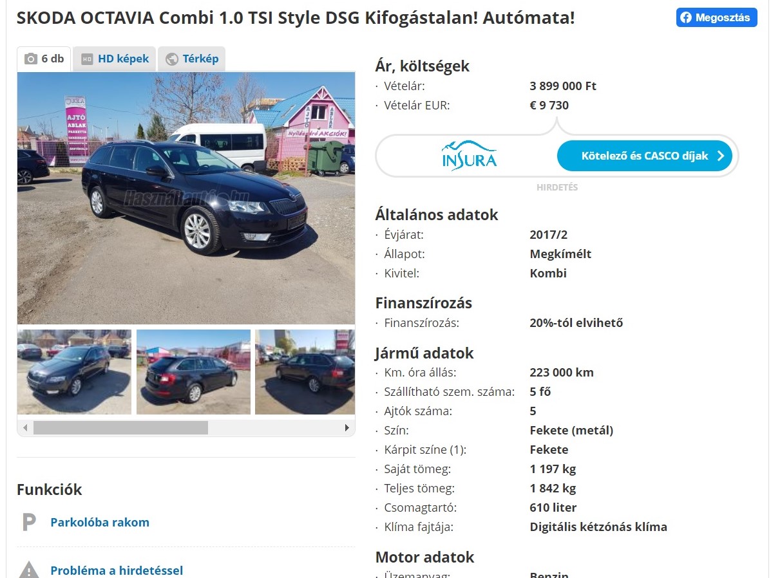Click Parkolóba rakom link
The height and width of the screenshot is (578, 771).
[x=100, y=522]
